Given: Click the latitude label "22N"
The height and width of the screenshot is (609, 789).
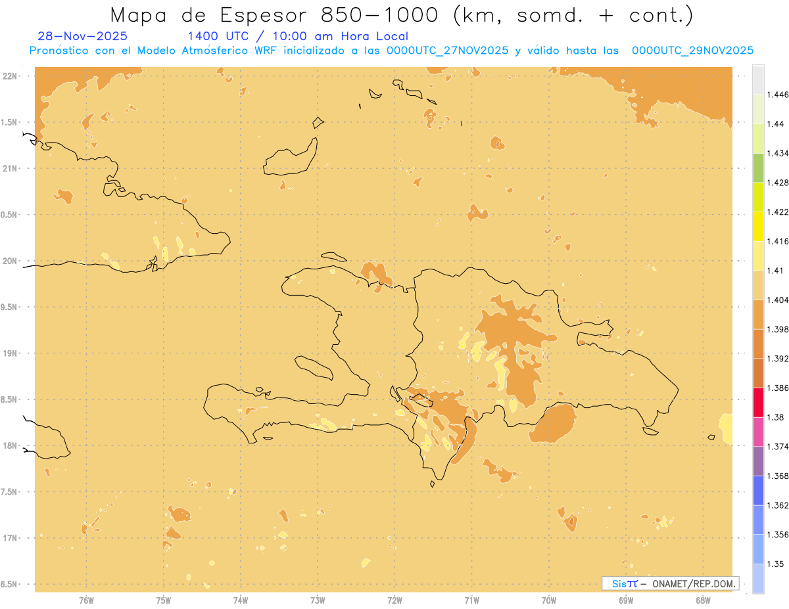Looking at the screenshot, I should point(11,76).
